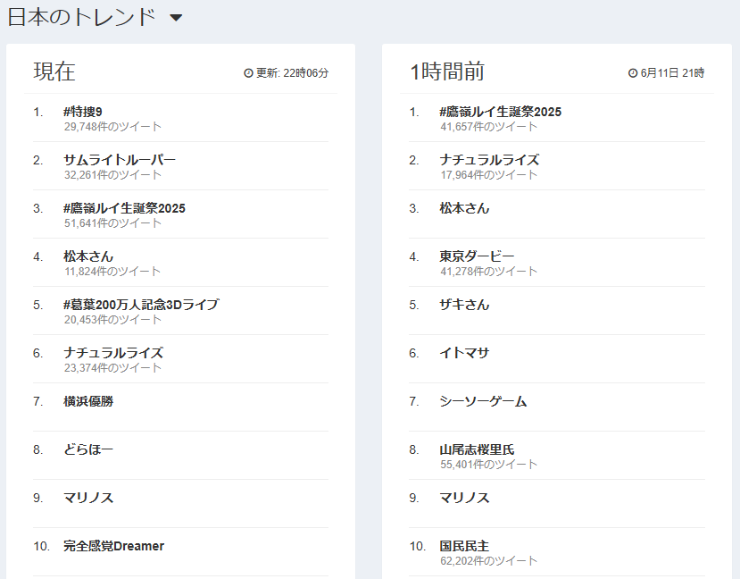Click the clock icon beside 6月11日 21時

pos(633,72)
